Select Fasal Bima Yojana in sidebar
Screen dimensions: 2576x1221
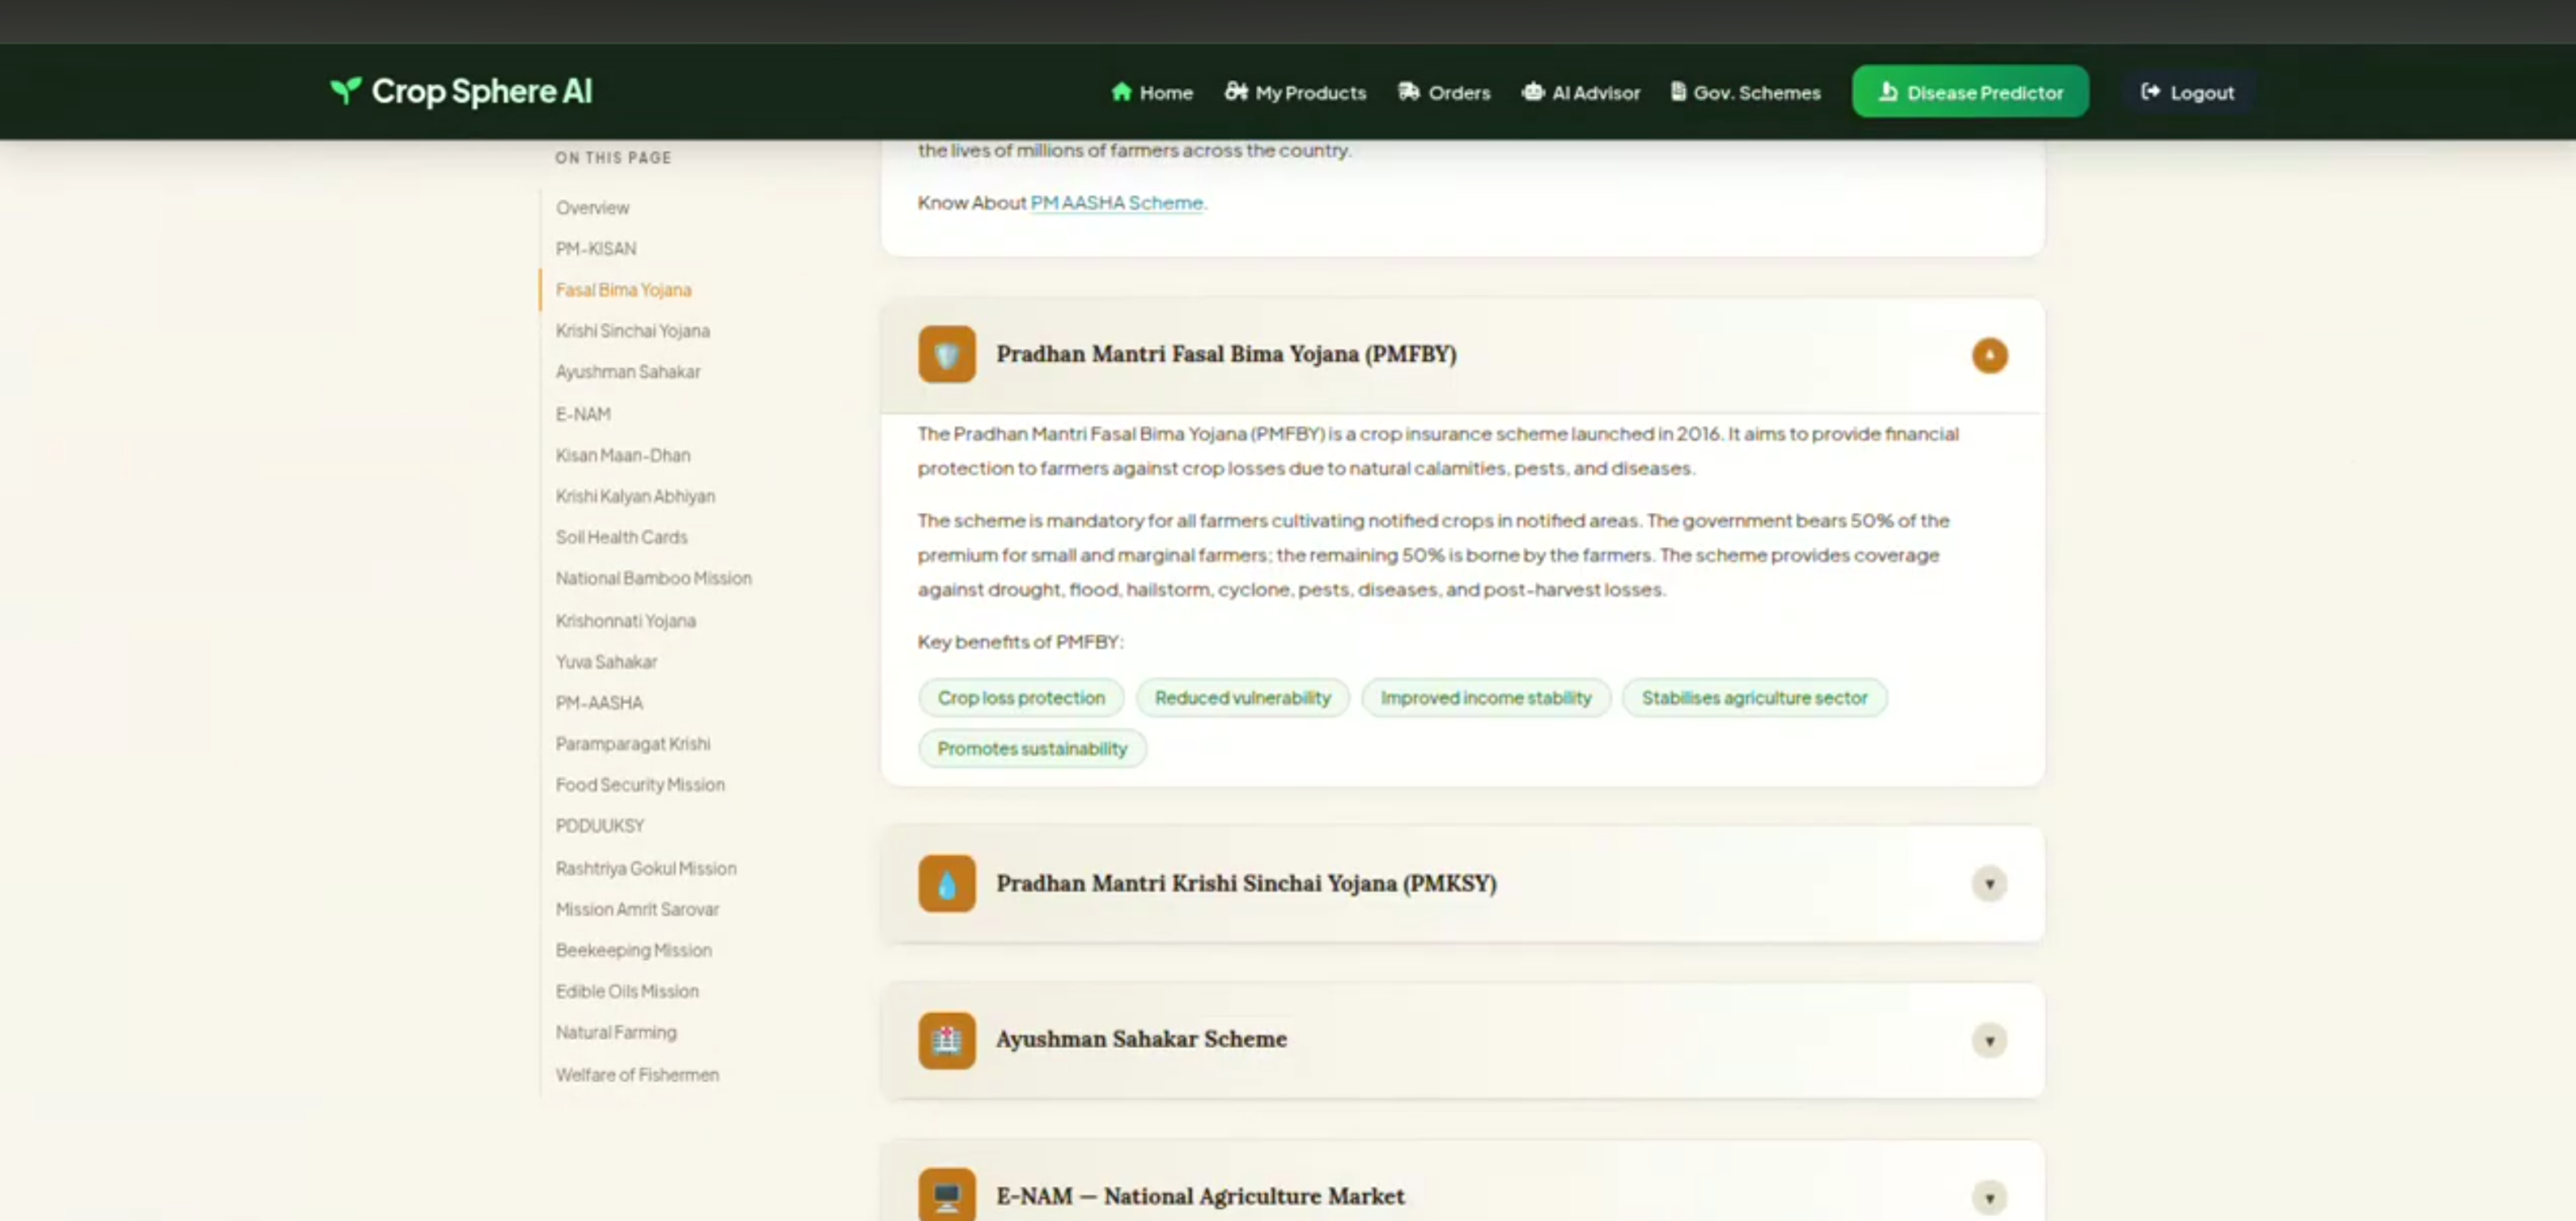click(623, 289)
